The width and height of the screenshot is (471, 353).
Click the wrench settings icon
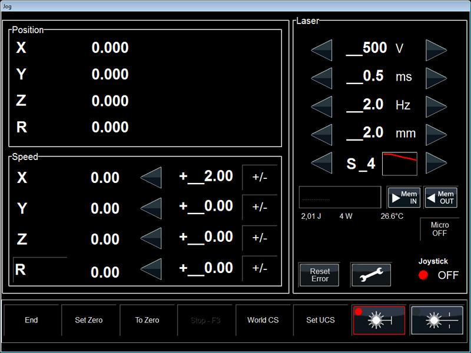[x=371, y=275]
